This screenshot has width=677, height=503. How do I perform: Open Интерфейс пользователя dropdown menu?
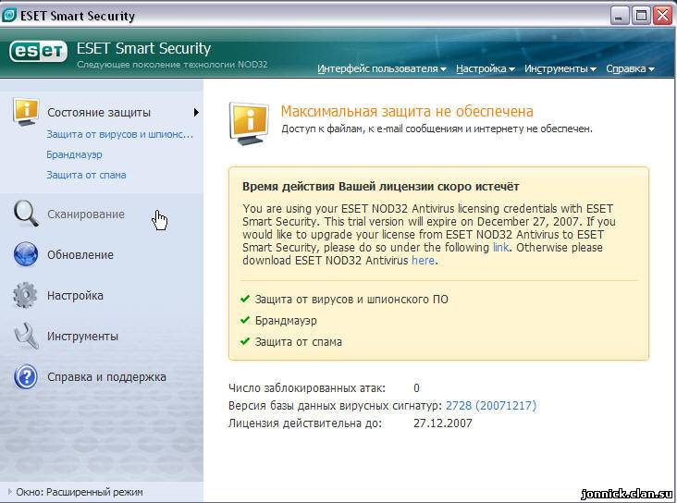pos(382,68)
